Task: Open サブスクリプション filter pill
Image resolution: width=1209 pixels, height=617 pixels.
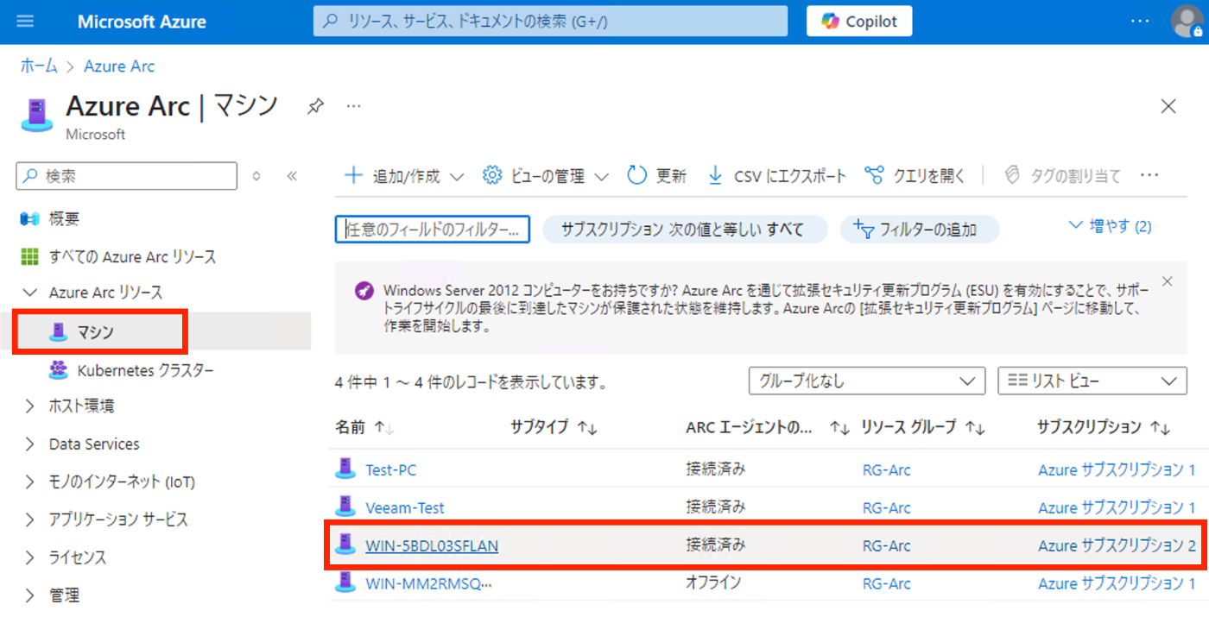Action: (685, 229)
